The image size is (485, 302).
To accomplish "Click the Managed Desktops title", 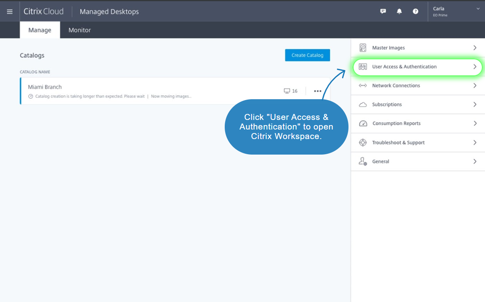I will (x=109, y=12).
